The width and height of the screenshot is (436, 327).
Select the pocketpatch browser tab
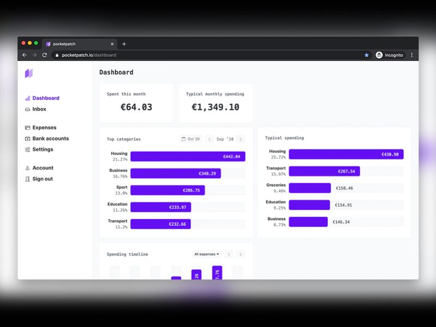(80, 44)
